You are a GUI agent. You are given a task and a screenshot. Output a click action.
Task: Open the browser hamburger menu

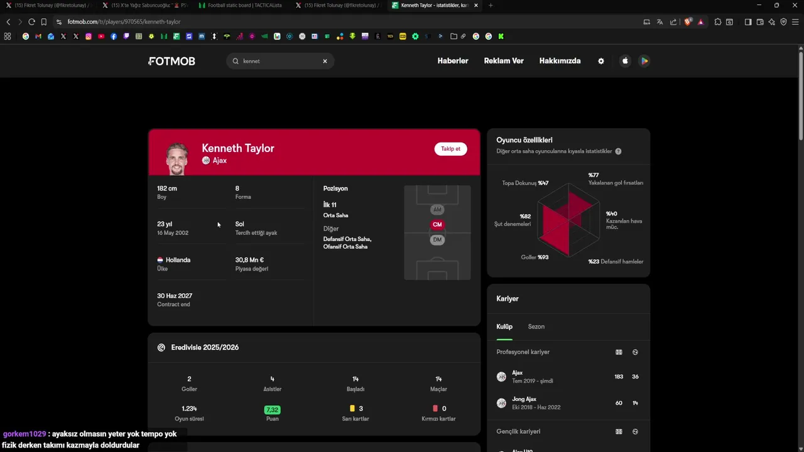pos(795,22)
